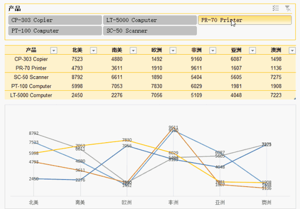Select CP-303 Copier slicer button
The width and height of the screenshot is (300, 209).
55,20
